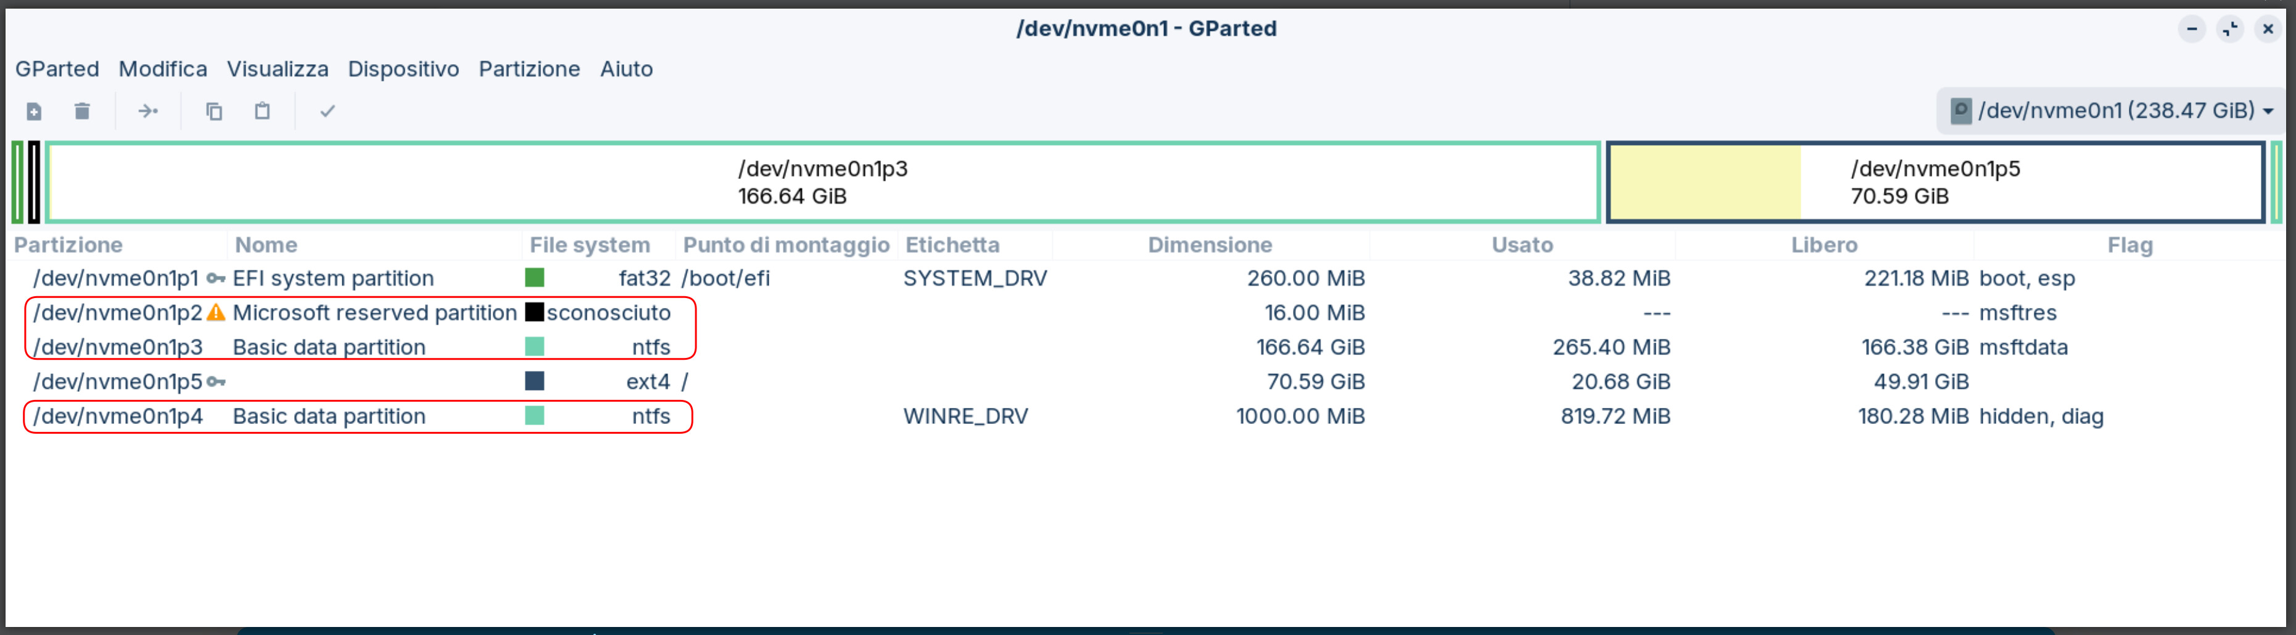Minimize the GParted window
This screenshot has height=635, width=2296.
click(2192, 30)
